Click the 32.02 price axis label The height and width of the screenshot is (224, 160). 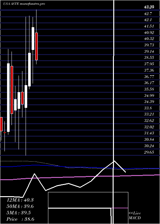point(149,127)
